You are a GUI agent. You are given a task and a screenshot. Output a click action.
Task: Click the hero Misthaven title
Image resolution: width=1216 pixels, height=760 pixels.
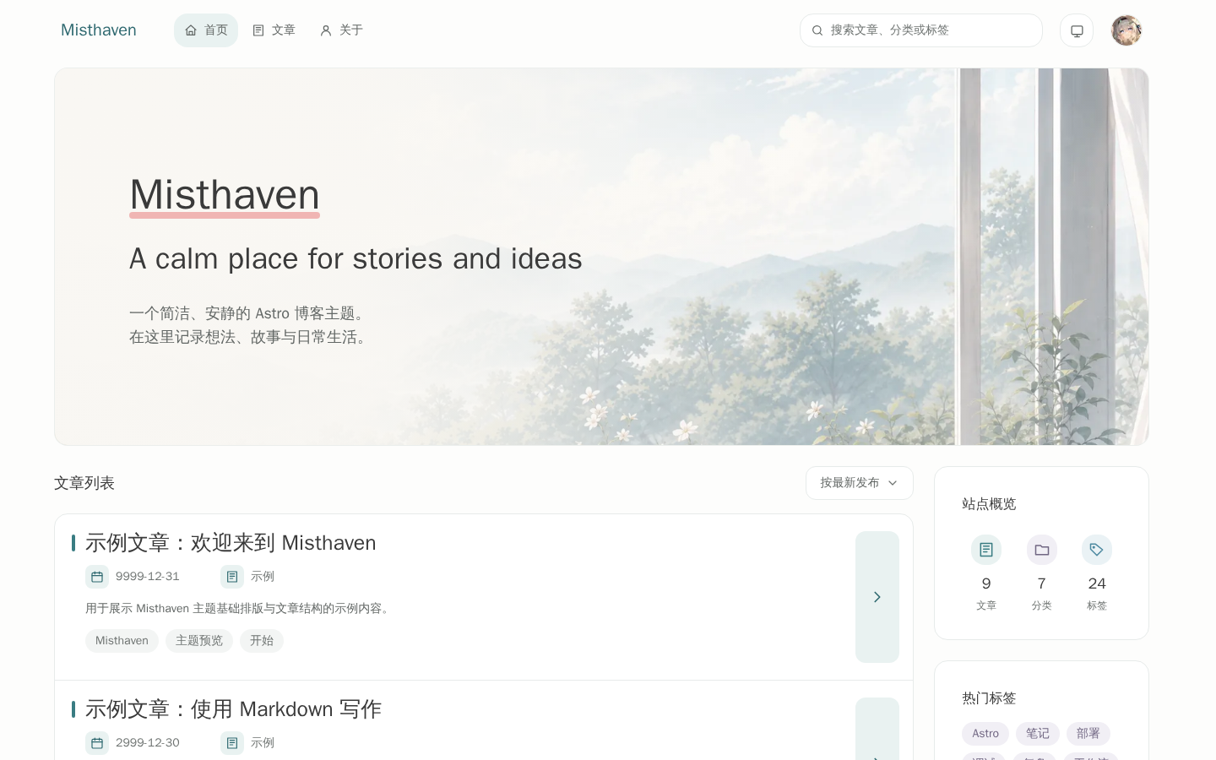pos(225,195)
